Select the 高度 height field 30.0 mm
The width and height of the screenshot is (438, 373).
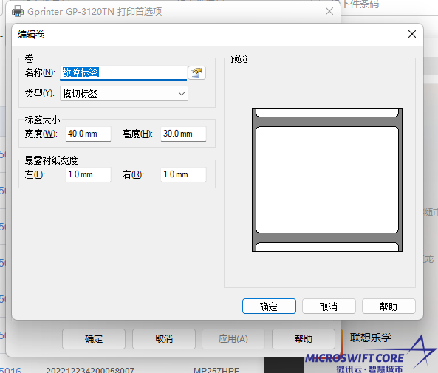click(183, 134)
